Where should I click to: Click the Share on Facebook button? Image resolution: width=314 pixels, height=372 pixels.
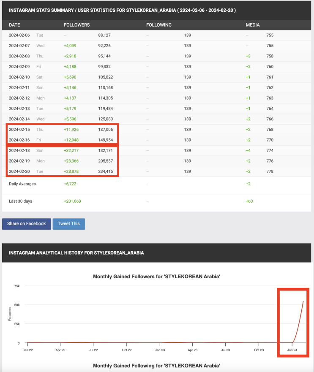(26, 224)
